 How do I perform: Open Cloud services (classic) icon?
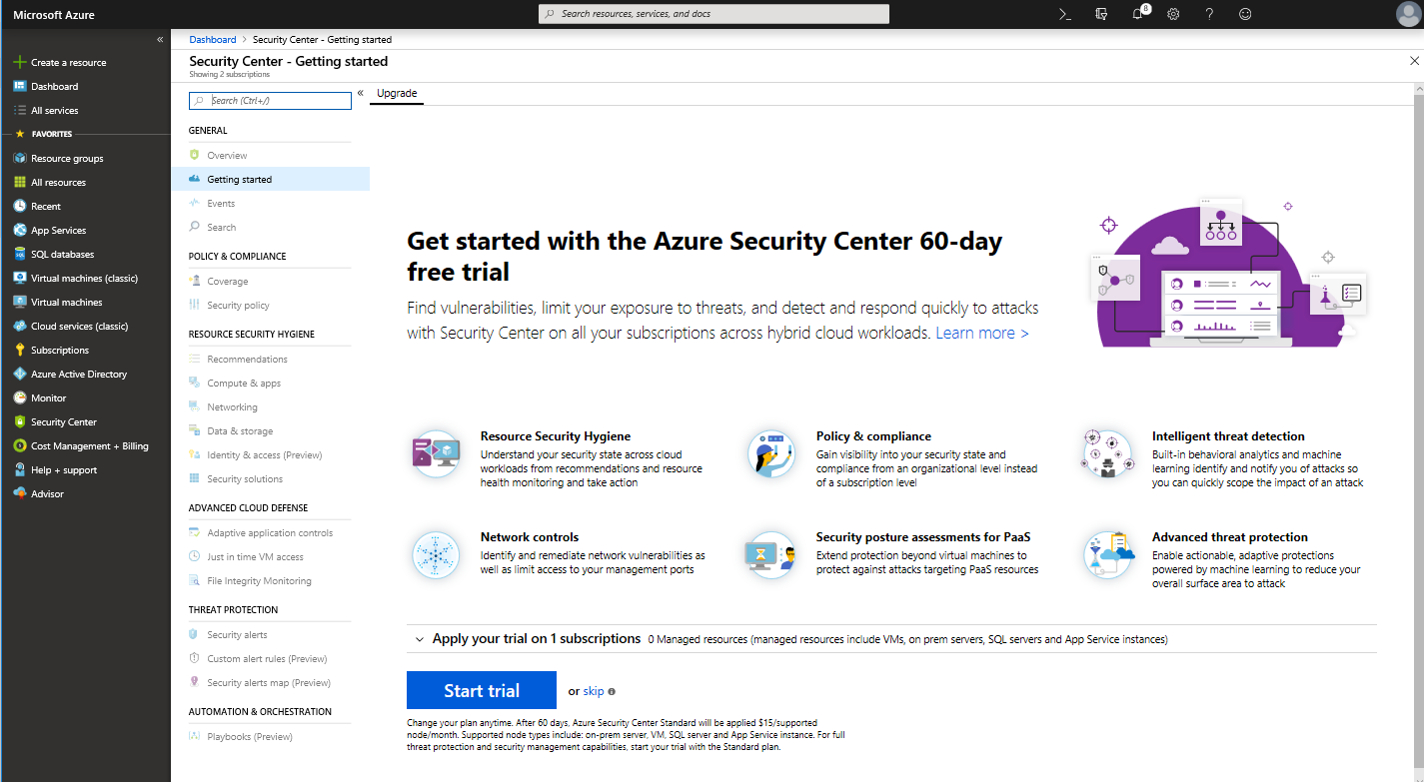tap(20, 326)
